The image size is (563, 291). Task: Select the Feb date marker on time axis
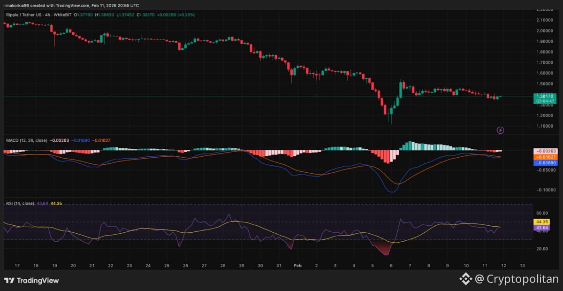[x=297, y=265]
